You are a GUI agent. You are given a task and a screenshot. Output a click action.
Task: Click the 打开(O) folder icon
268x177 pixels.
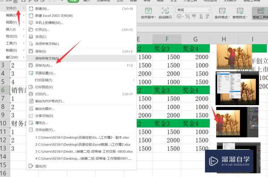(31, 30)
